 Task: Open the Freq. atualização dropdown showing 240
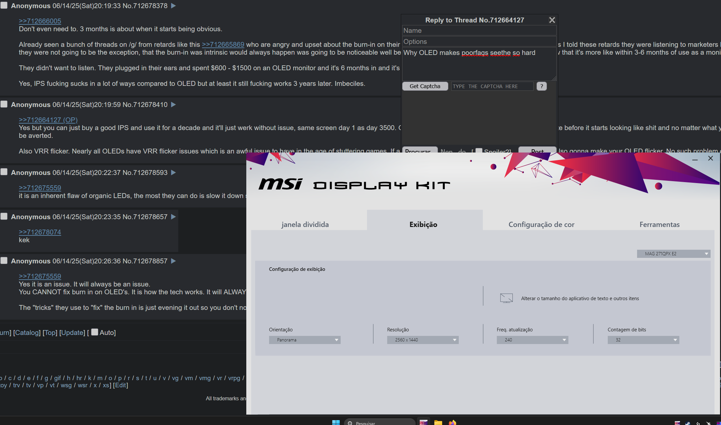[x=532, y=340]
